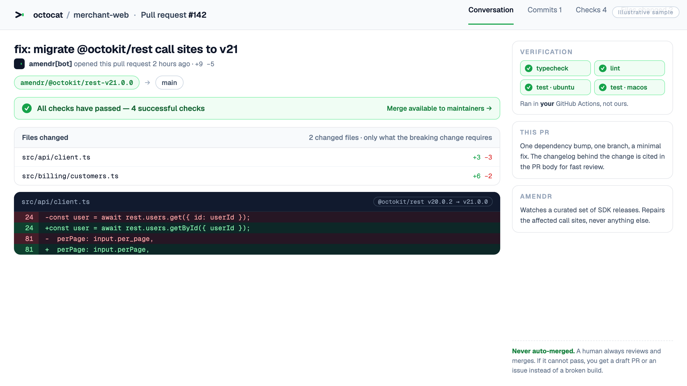This screenshot has width=687, height=386.
Task: Click the Pull request #142 breadcrumb
Action: tap(174, 15)
